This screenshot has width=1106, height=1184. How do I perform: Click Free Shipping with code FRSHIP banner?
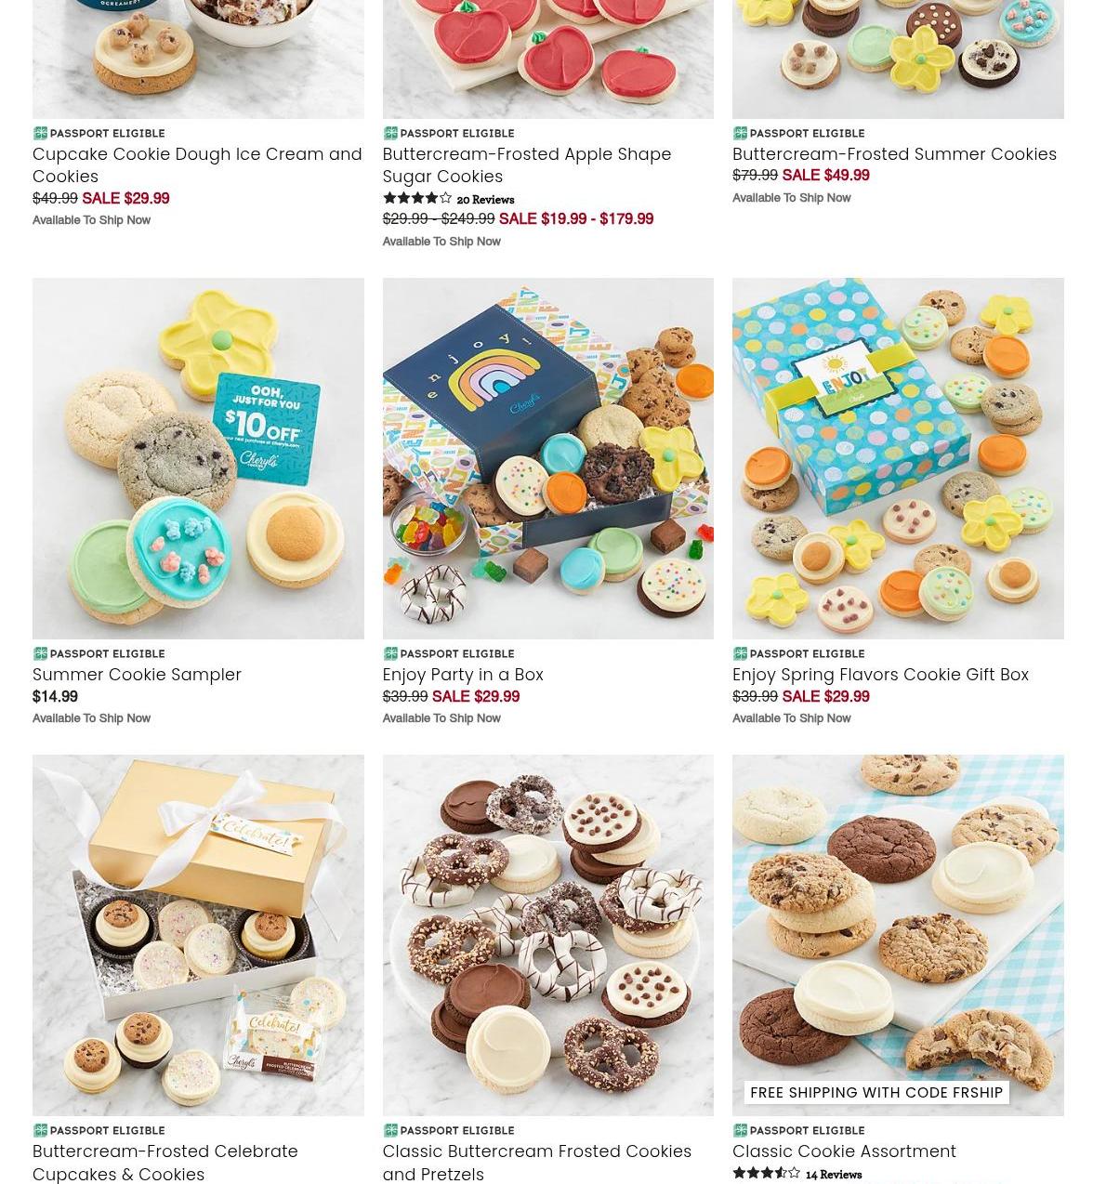tap(876, 1092)
